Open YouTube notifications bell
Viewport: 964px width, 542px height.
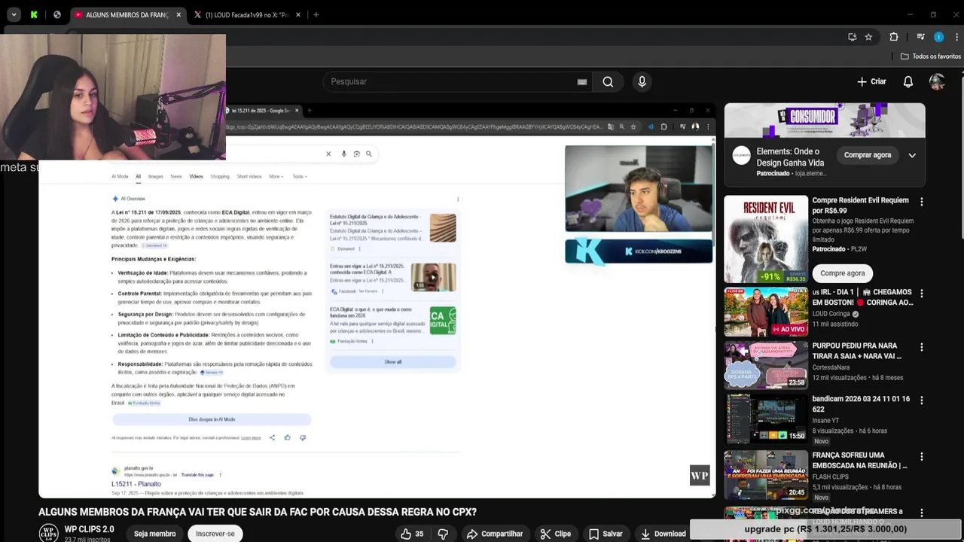[x=908, y=81]
